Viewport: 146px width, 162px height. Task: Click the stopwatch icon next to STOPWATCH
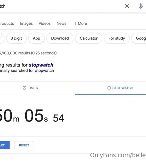click(109, 88)
